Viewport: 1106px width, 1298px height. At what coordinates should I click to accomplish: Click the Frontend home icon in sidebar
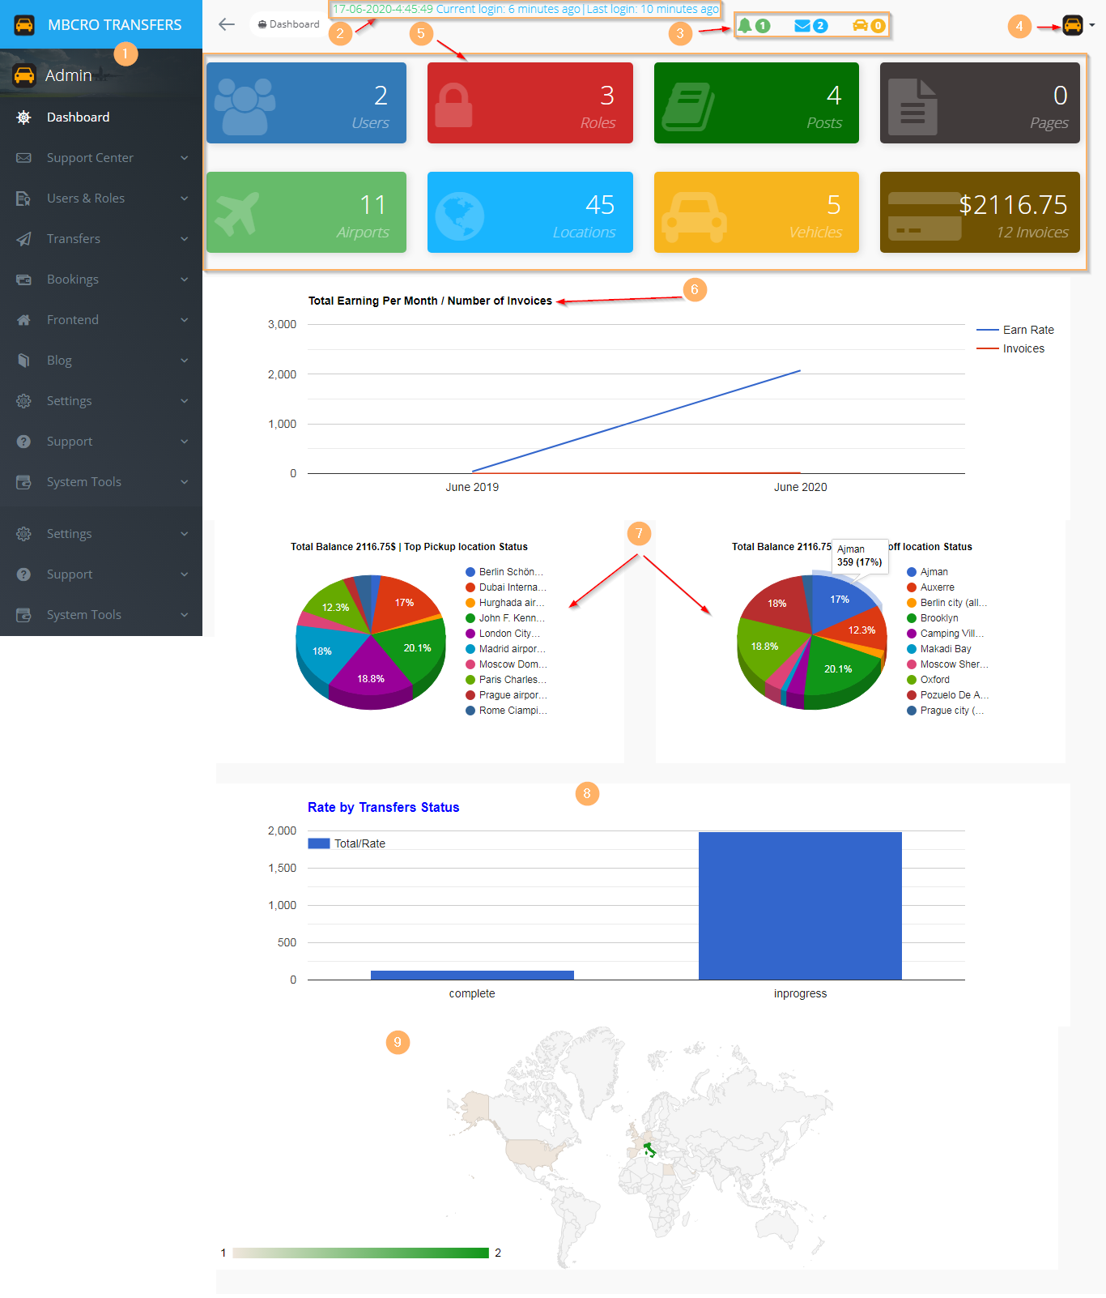24,320
